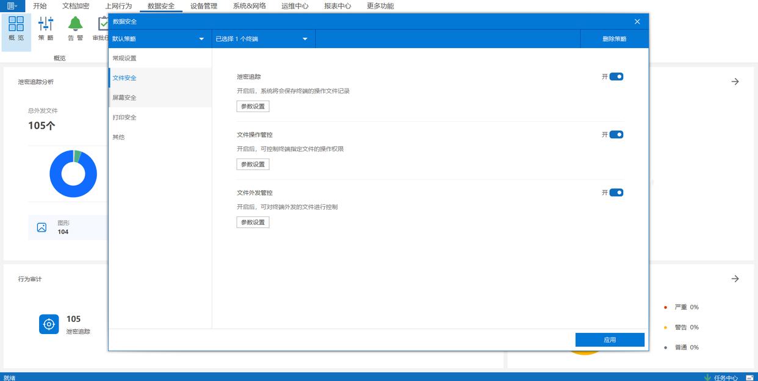Screen dimensions: 758x381
Task: Click the 告警 green bell icon
Action: click(x=75, y=24)
